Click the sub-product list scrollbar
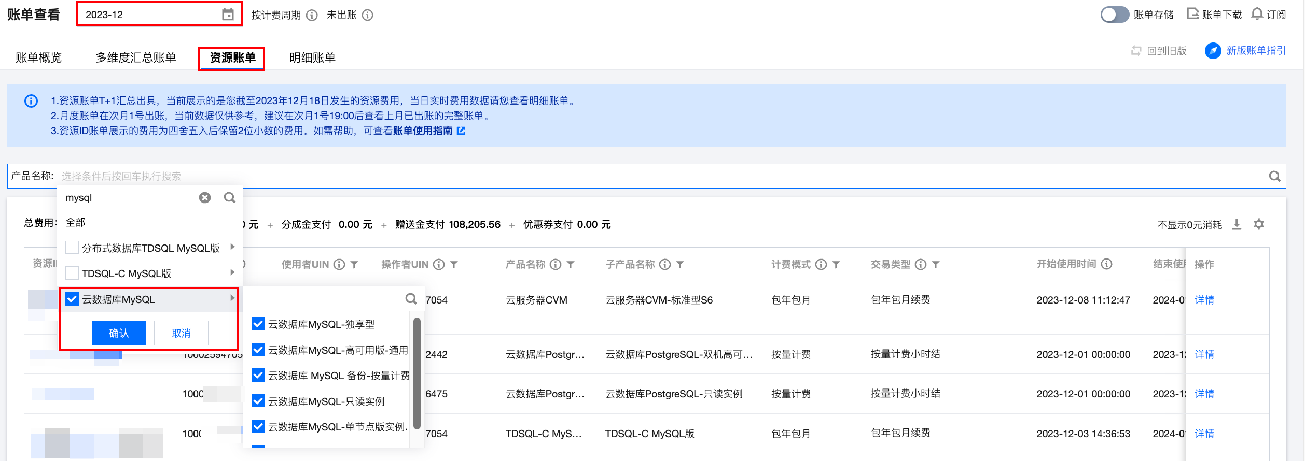The height and width of the screenshot is (461, 1305). [417, 373]
